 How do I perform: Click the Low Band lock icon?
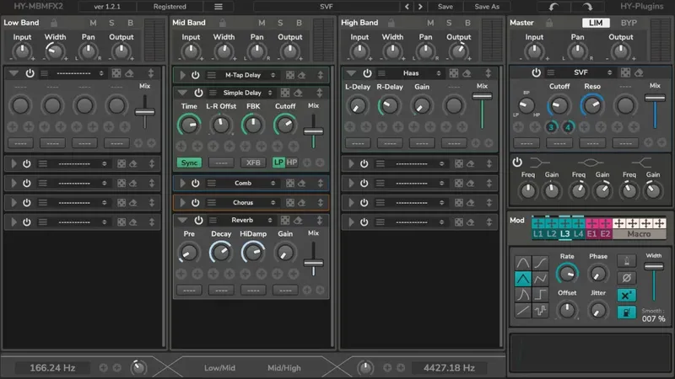pos(52,23)
